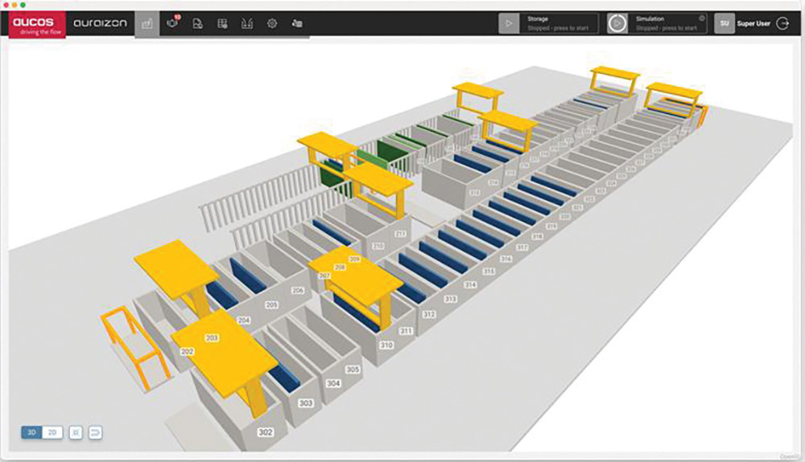Open notifications icon with red badge
The image size is (805, 462).
[172, 22]
